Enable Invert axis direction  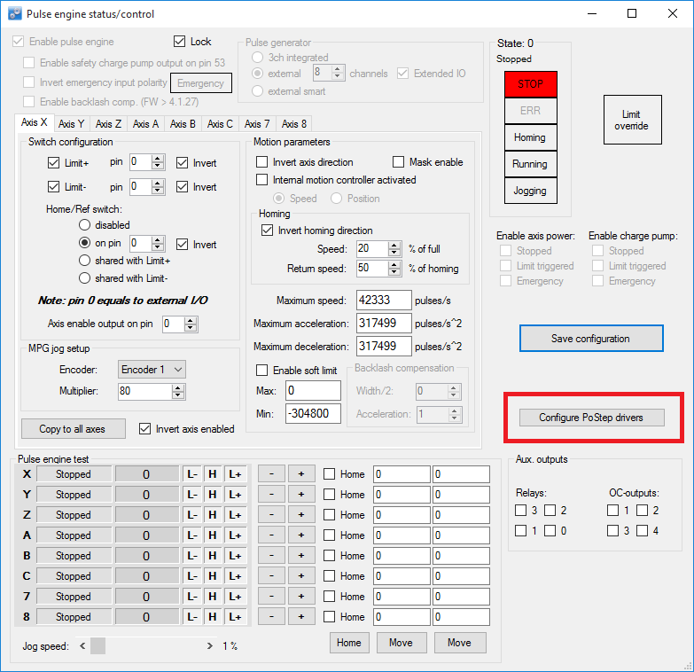(x=262, y=162)
